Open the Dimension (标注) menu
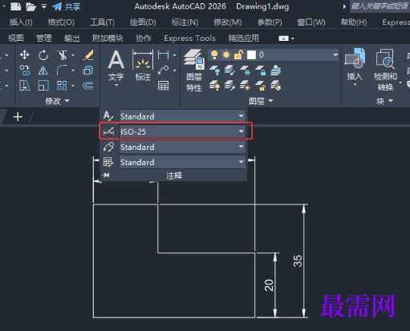This screenshot has width=410, height=331. (185, 22)
